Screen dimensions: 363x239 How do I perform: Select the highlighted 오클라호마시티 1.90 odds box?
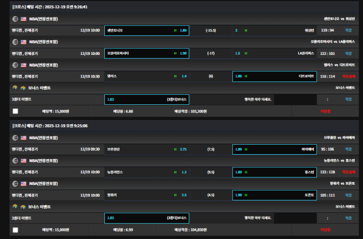(x=147, y=53)
